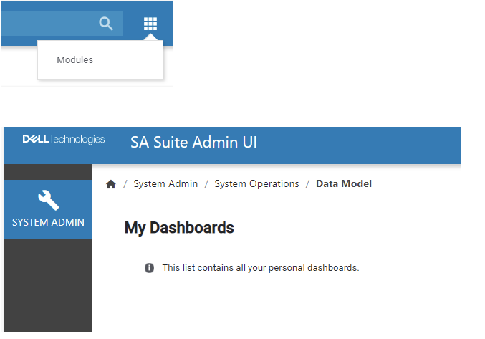Click slash separator after home icon
The width and height of the screenshot is (485, 339).
[x=125, y=184]
